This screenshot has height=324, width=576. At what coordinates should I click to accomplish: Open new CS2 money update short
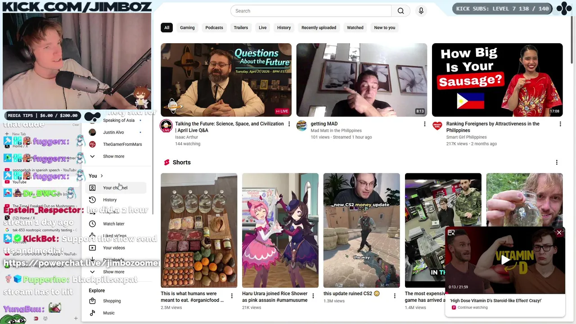coord(361,230)
